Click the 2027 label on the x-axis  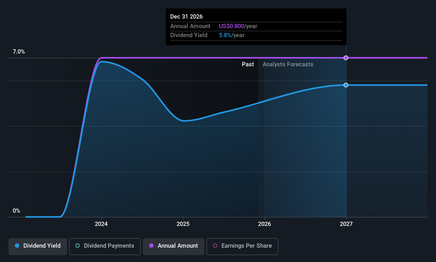click(x=346, y=224)
